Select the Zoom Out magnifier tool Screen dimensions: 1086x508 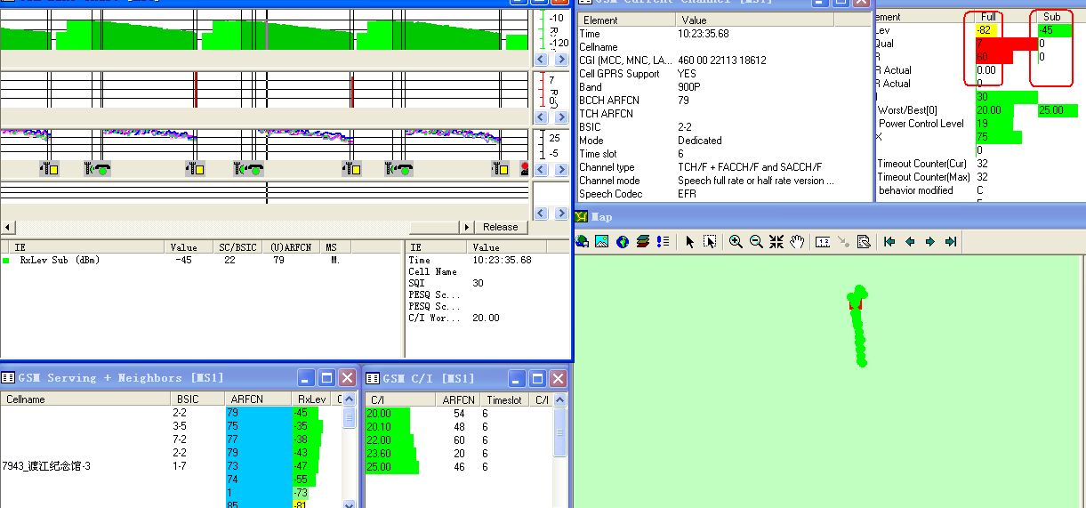(x=756, y=242)
